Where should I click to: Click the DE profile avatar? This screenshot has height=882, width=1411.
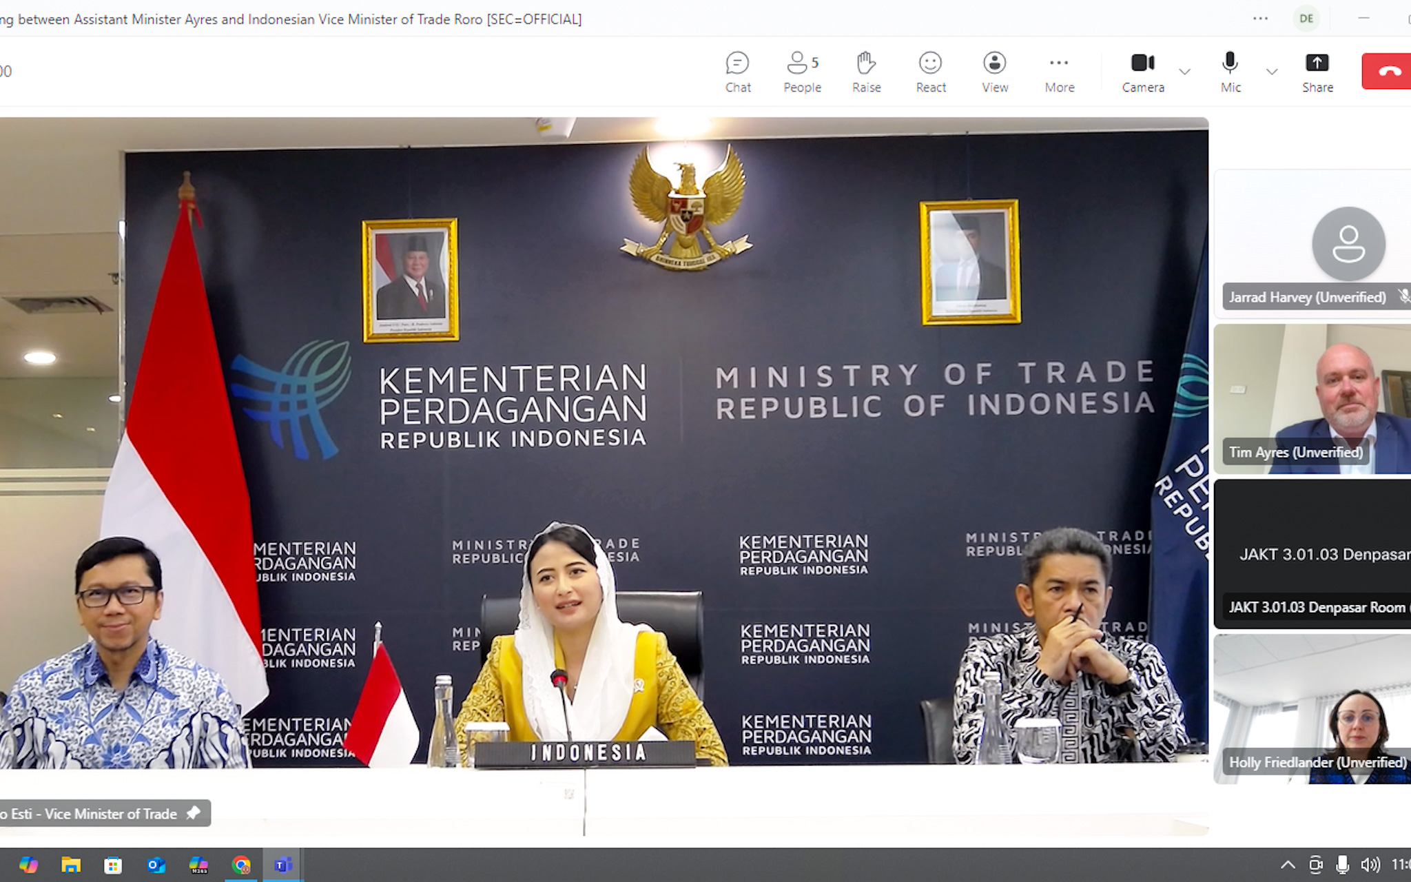click(x=1306, y=19)
